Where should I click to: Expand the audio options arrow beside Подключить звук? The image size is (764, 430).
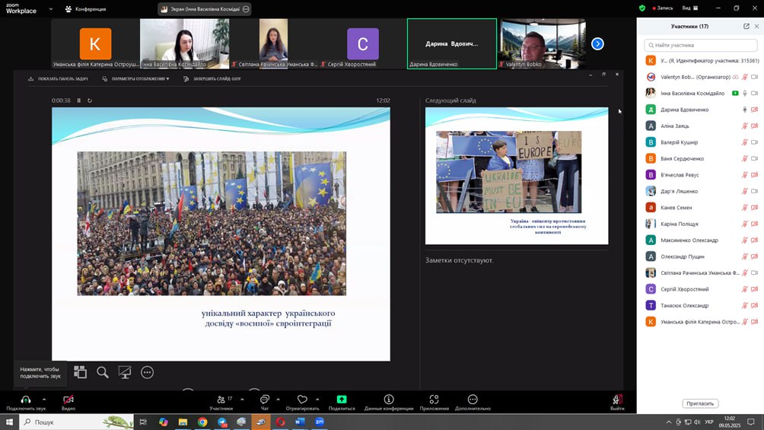(43, 399)
